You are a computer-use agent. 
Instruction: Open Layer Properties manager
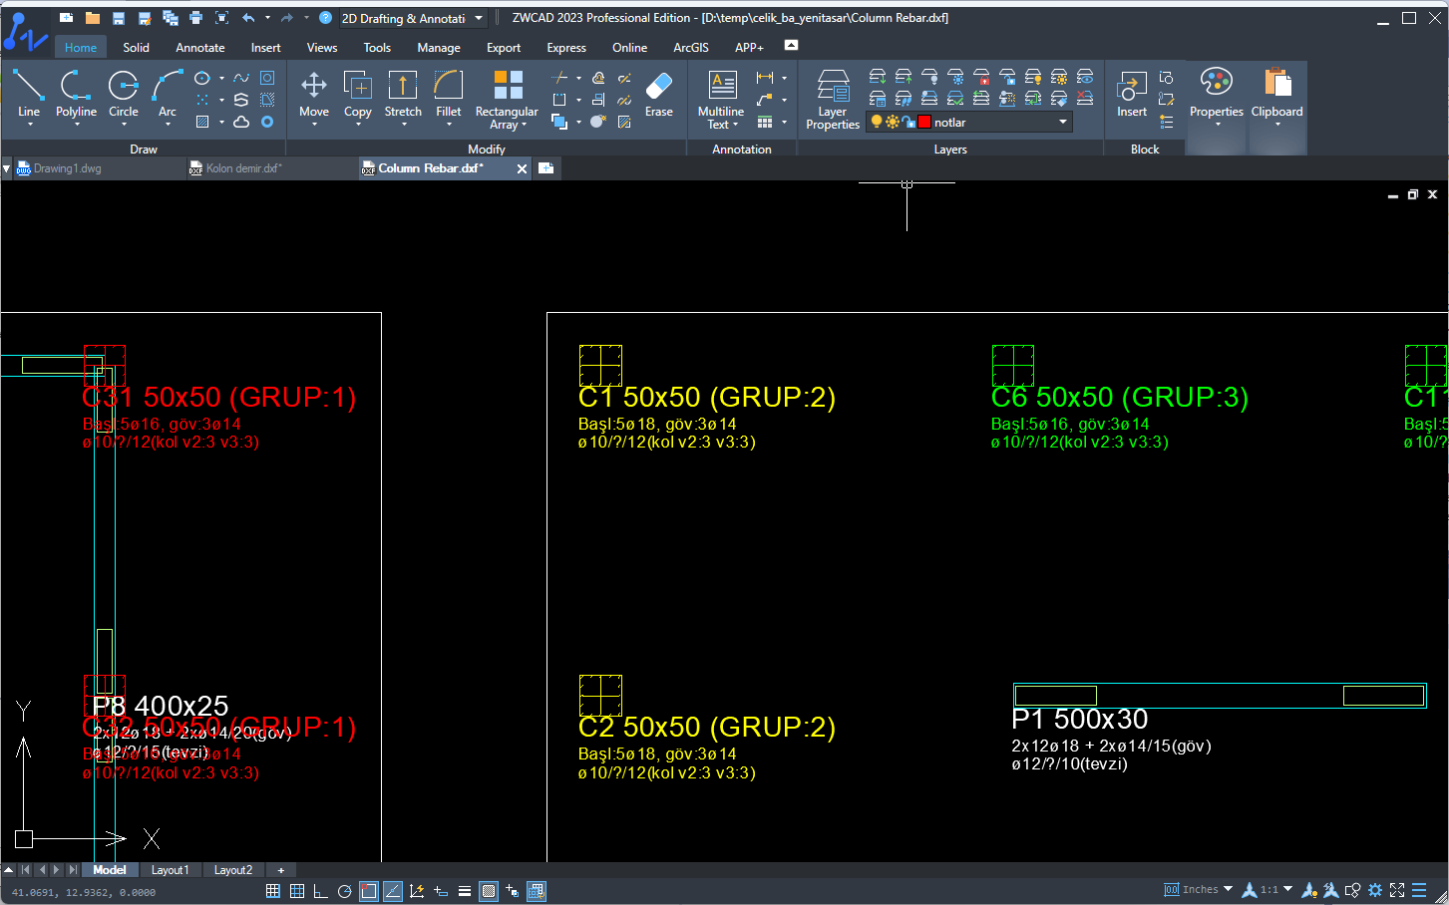point(833,99)
